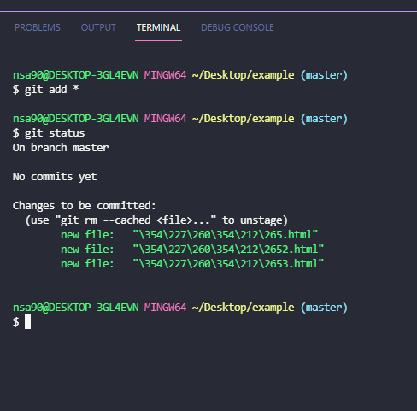Switch to the PROBLEMS tab
This screenshot has height=411, width=417.
38,27
